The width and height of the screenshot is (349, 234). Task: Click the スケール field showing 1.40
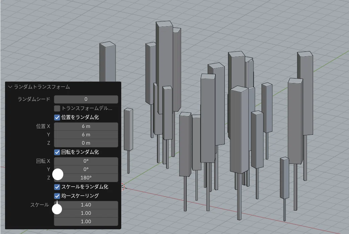pyautogui.click(x=86, y=205)
